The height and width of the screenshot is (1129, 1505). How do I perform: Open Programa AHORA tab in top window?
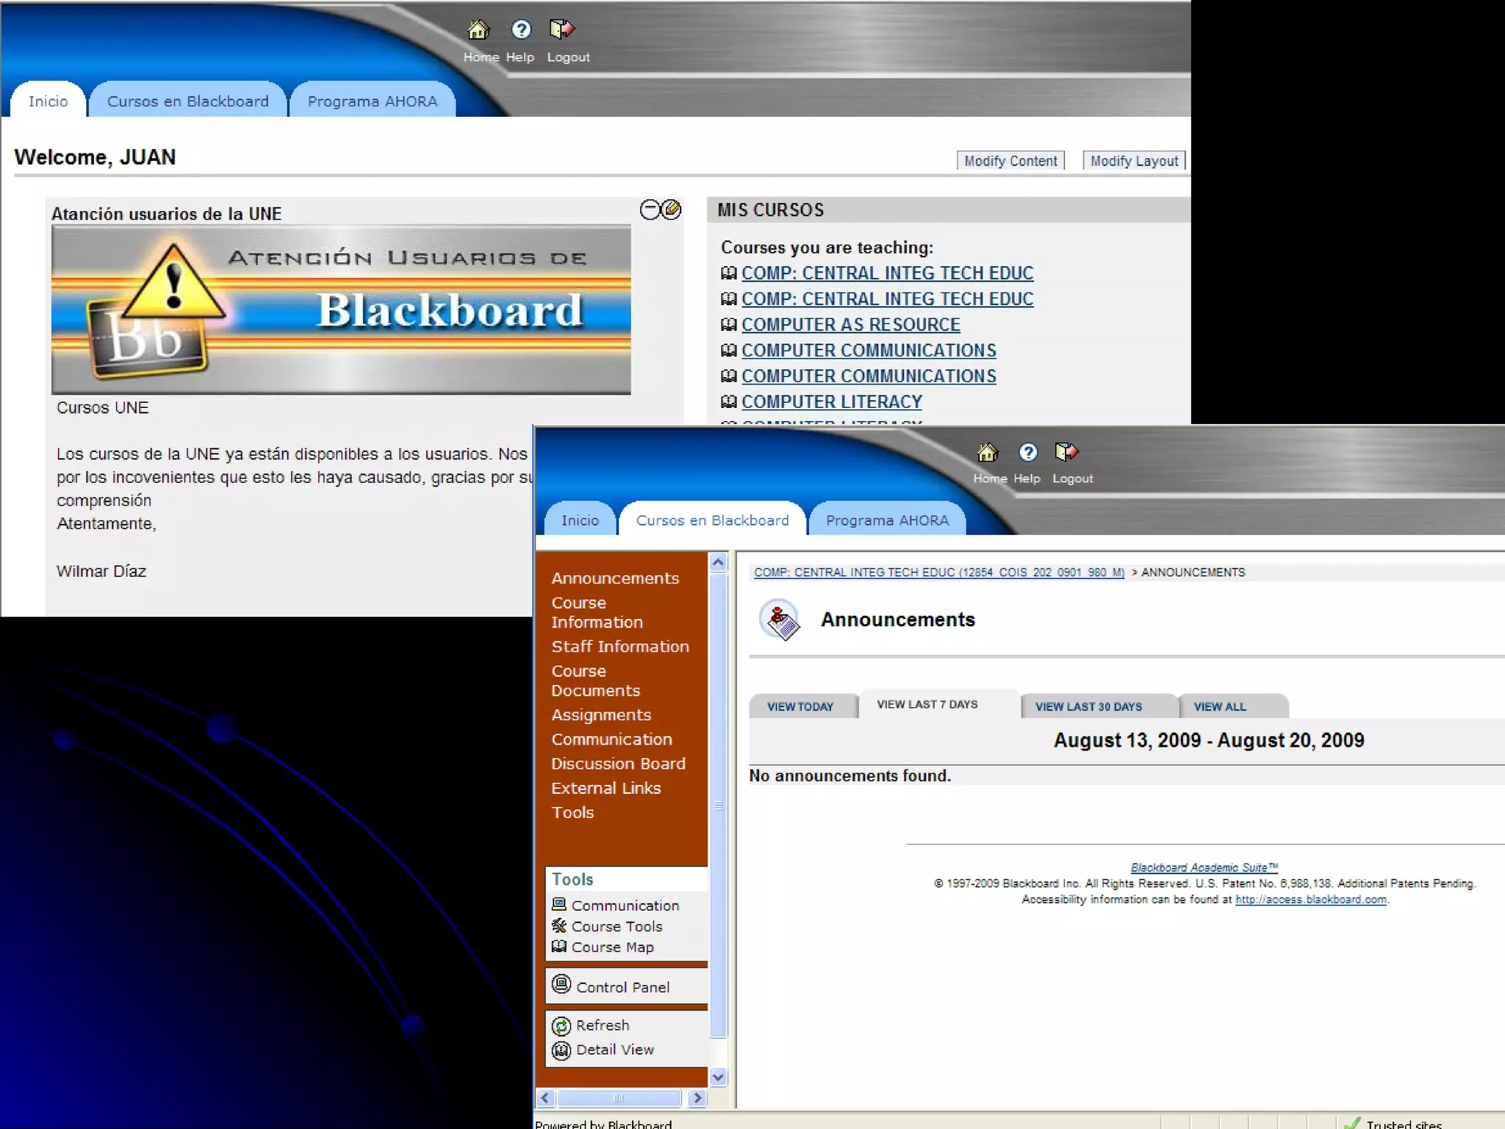click(x=372, y=102)
